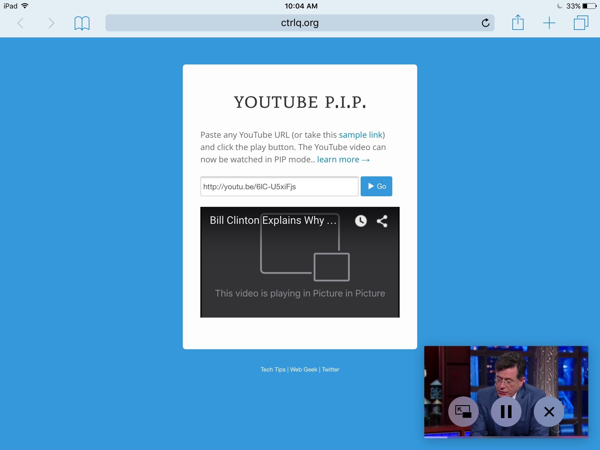Open the bookmarks book icon

[82, 23]
